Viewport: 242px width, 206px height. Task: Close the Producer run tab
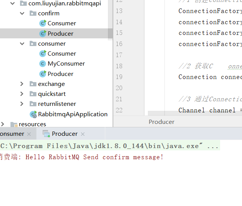(x=83, y=134)
